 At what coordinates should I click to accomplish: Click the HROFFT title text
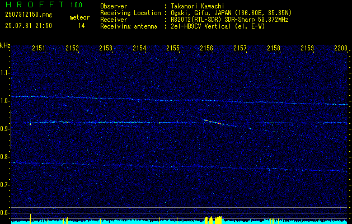click(34, 4)
